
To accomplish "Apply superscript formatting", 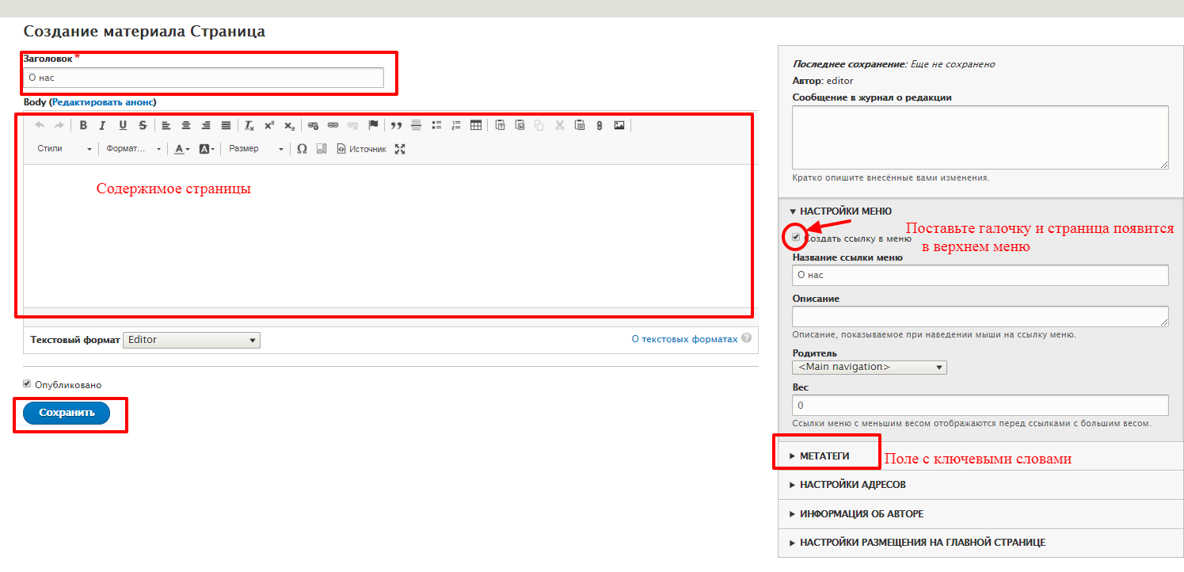I will 269,125.
